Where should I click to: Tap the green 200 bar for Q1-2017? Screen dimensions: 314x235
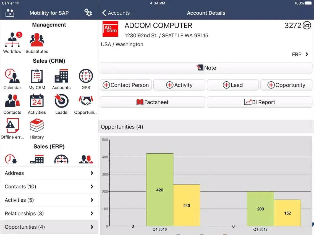(x=260, y=209)
